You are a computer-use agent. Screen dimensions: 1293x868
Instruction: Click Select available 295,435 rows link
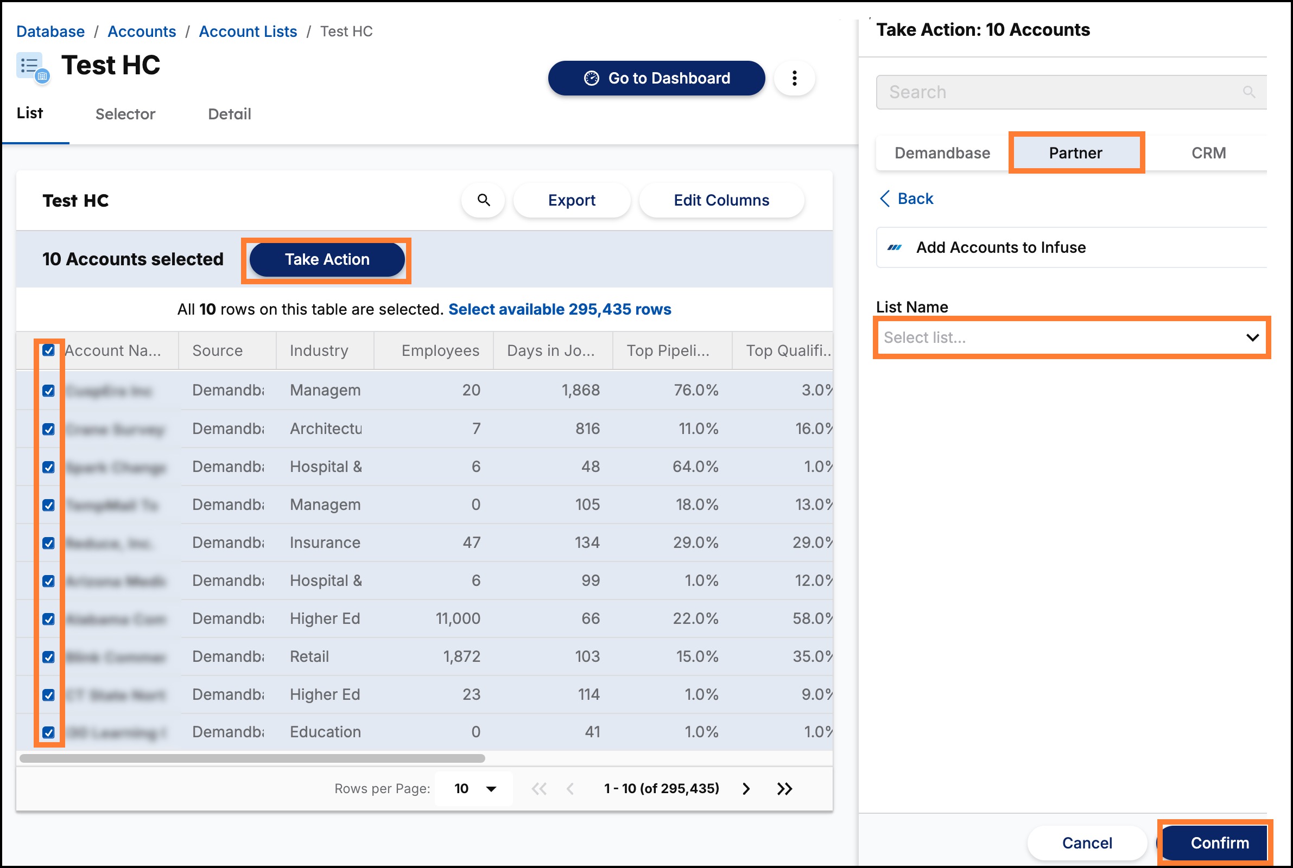(559, 309)
